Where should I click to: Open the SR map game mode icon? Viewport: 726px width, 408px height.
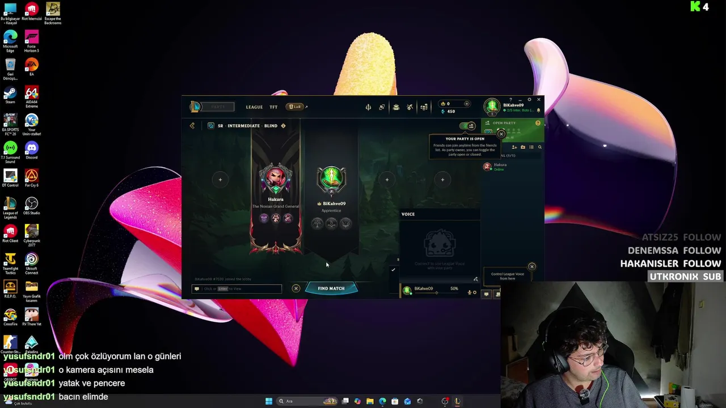click(x=211, y=126)
